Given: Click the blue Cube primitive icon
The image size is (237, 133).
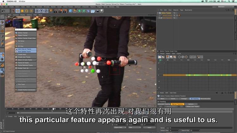Looking at the screenshot, I should pyautogui.click(x=70, y=11).
